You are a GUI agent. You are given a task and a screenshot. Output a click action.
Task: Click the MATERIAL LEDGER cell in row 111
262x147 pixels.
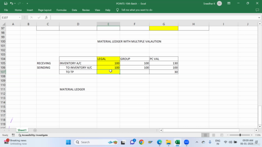(78, 89)
